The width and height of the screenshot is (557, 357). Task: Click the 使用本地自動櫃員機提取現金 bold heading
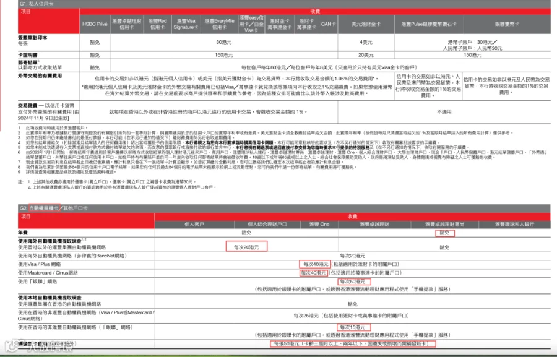[50, 298]
